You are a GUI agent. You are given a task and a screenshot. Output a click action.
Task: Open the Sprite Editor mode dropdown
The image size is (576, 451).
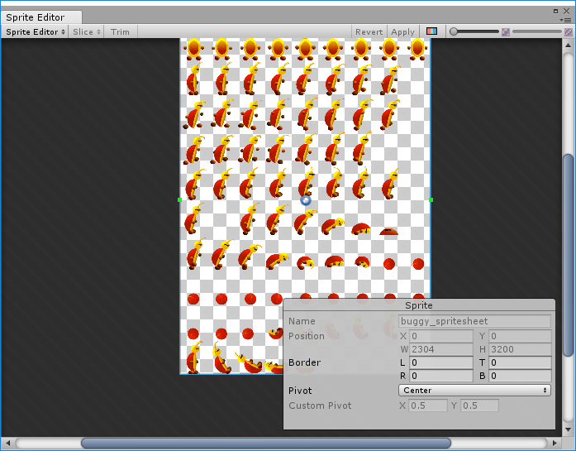tap(36, 31)
